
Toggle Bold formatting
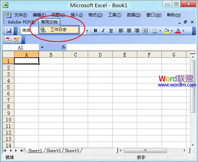[x=95, y=30]
